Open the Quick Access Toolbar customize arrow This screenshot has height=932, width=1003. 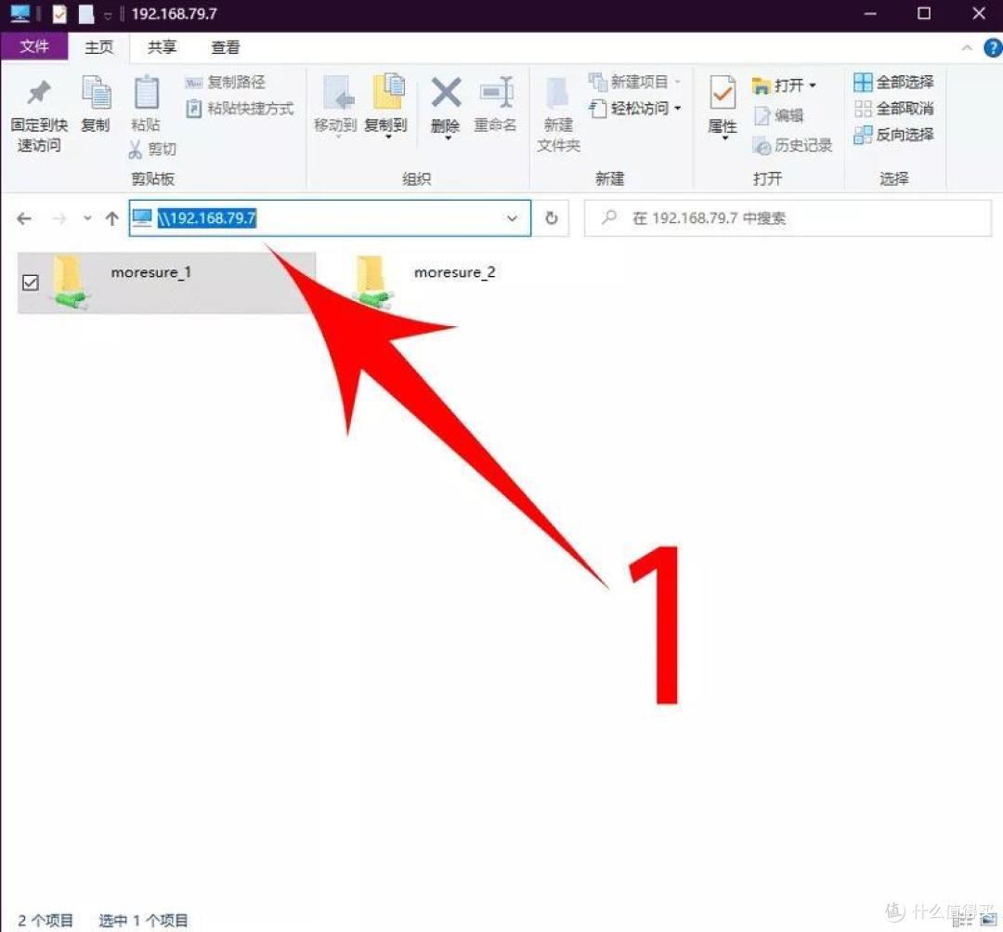click(108, 15)
